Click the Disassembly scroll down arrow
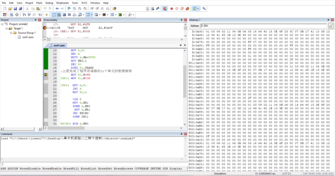Screen dimensions: 335x176 [185, 36]
